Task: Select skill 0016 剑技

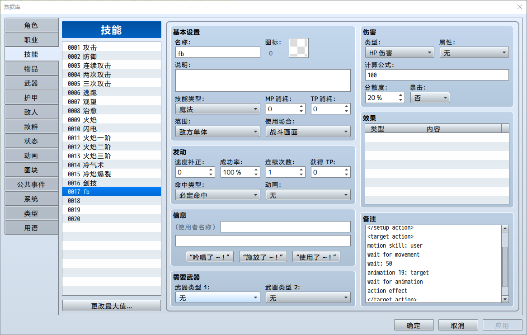Action: tap(112, 183)
